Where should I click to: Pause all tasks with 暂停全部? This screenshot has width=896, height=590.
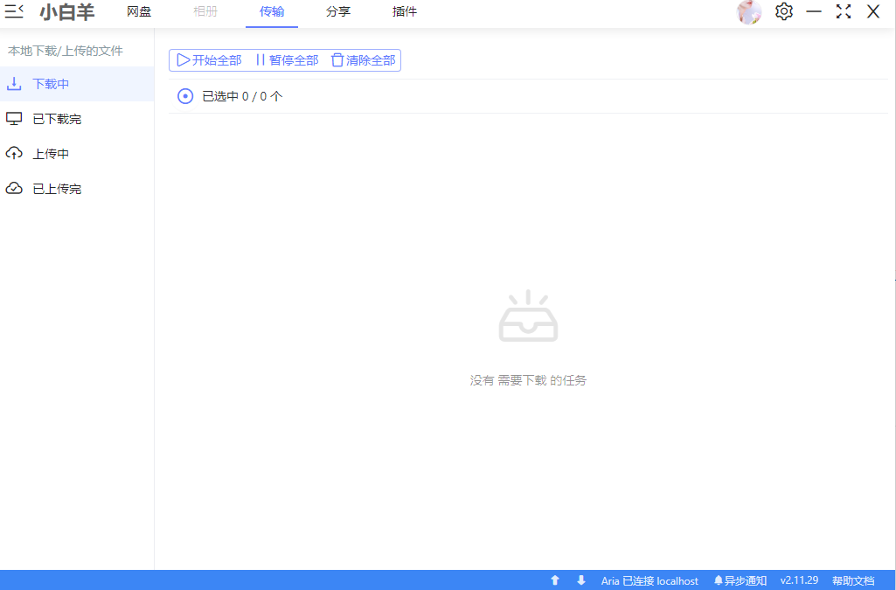tap(287, 60)
